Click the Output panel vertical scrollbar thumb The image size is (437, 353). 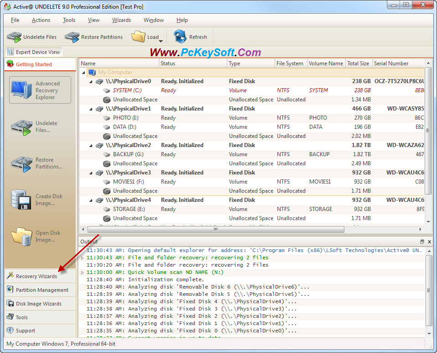429,290
